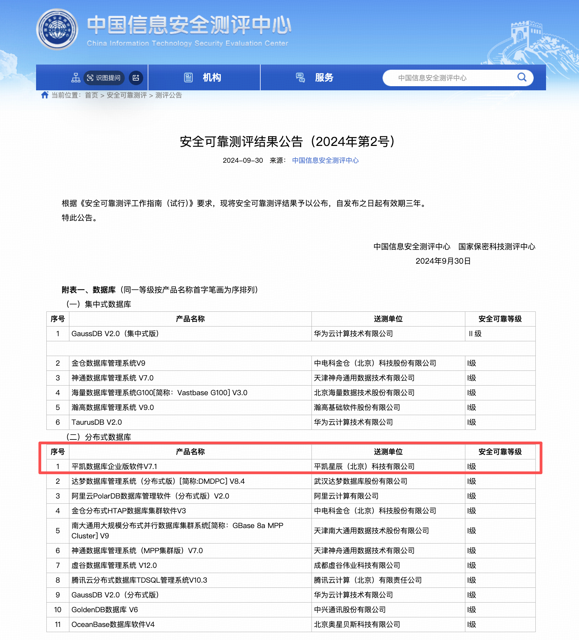
Task: Click the rating cell in the TaurusDB row
Action: point(500,422)
